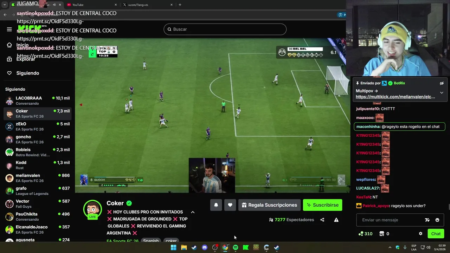Open zEkO channel in sidebar
The width and height of the screenshot is (450, 253).
(37, 126)
